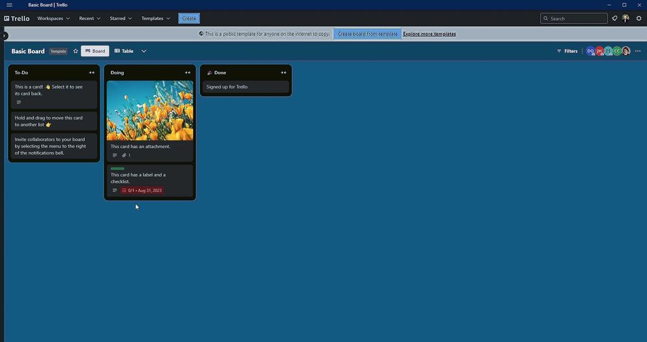The image size is (647, 342).
Task: Open Explore more templates link
Action: [x=429, y=34]
